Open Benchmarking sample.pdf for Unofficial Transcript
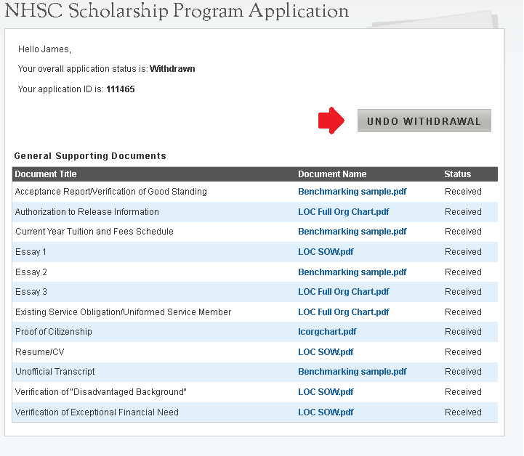The height and width of the screenshot is (456, 524). tap(352, 372)
